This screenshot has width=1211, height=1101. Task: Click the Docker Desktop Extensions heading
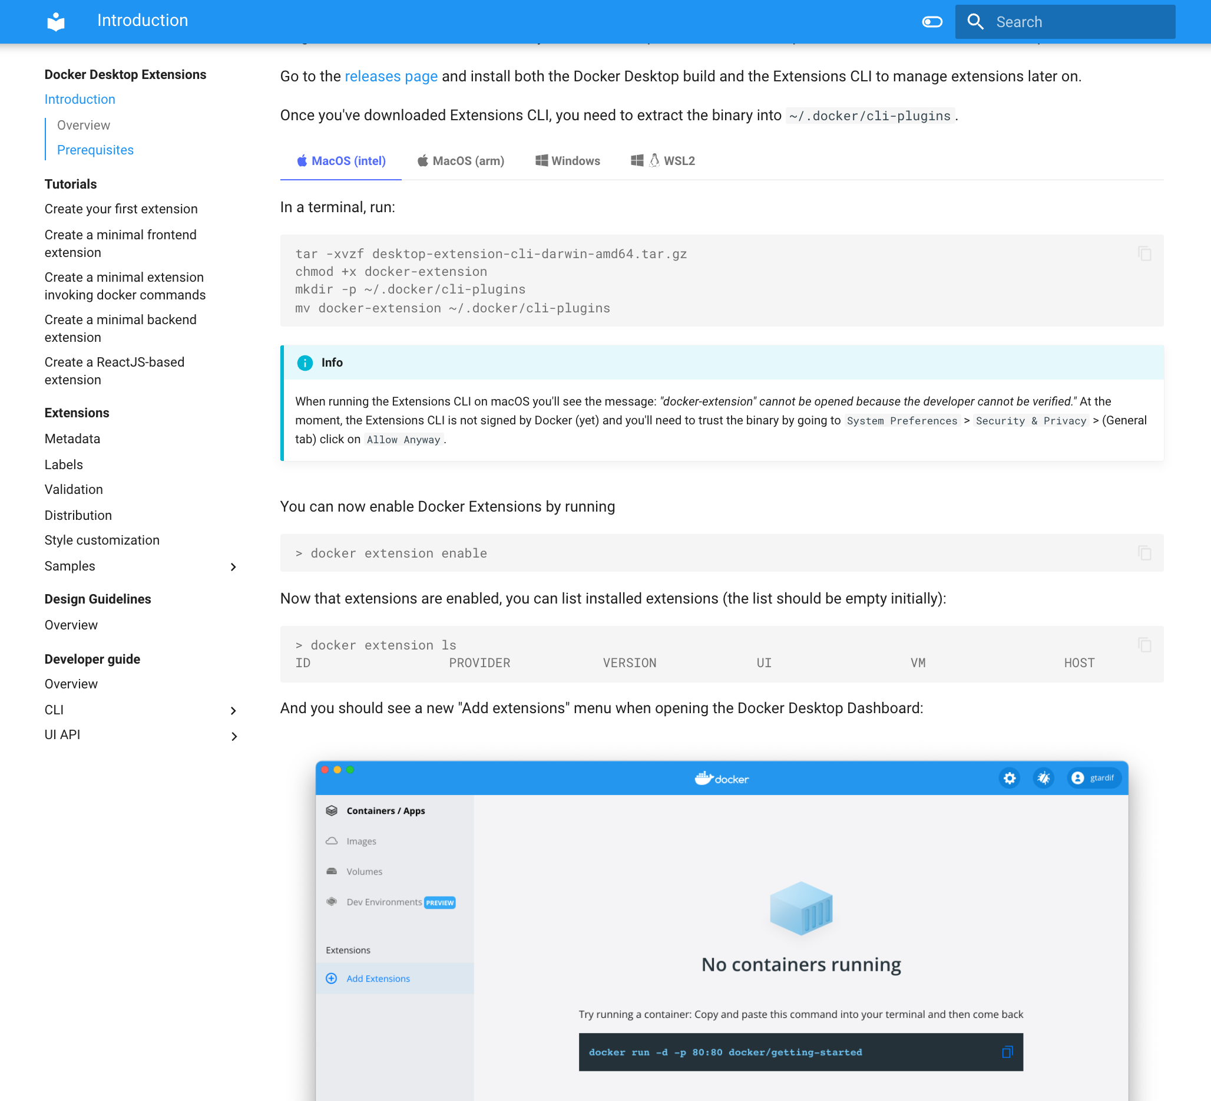[x=125, y=74]
